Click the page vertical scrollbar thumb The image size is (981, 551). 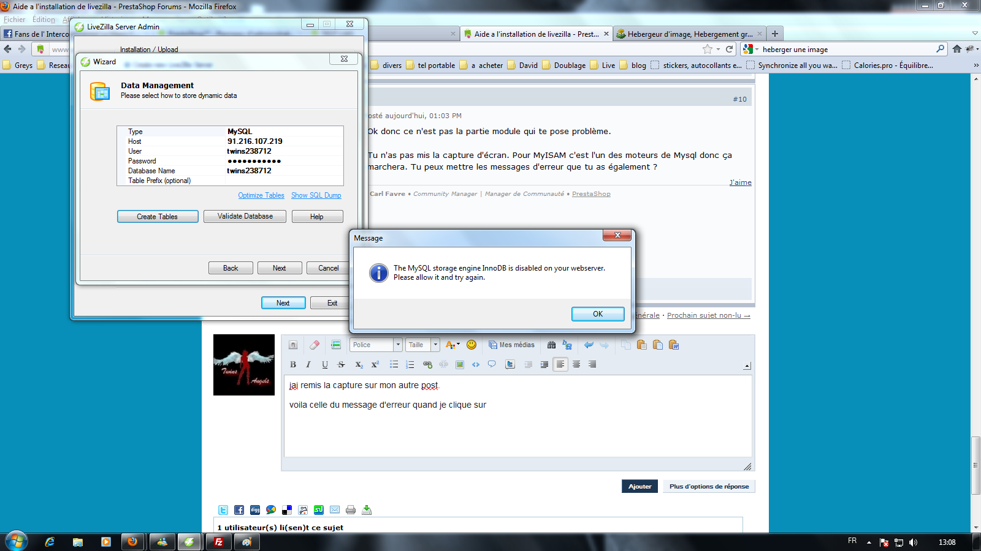tap(976, 465)
